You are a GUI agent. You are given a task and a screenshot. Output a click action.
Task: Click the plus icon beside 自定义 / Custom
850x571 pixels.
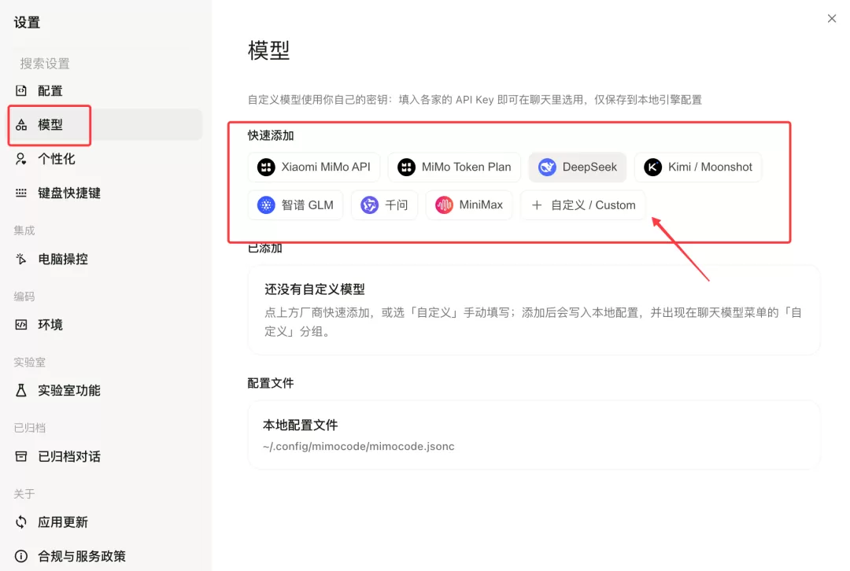(537, 204)
